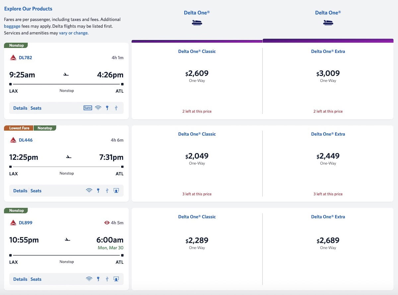Screen dimensions: 398x295
Task: Click the power plug icon for flight DL782
Action: pos(107,108)
